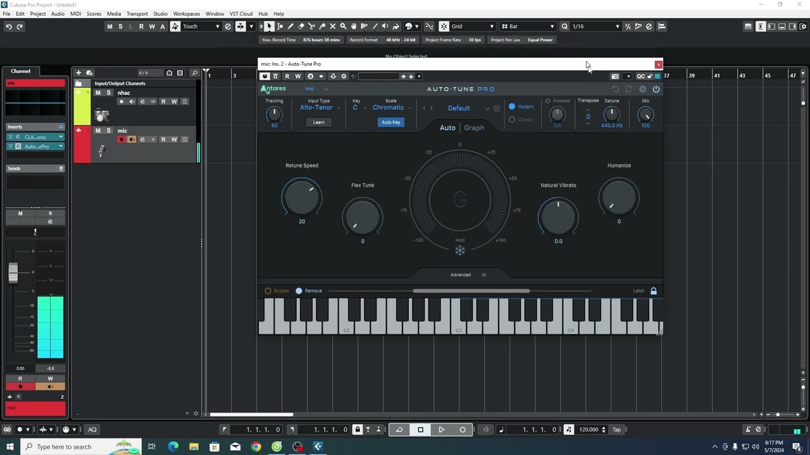Expand the Advanced section chevron
This screenshot has width=810, height=455.
click(484, 275)
